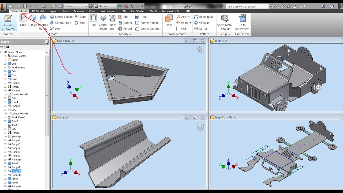Select the Hole tool
Image resolution: width=343 pixels, height=193 pixels.
tap(141, 17)
